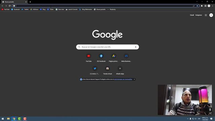Open the Bing Webmaster bookmark
This screenshot has width=215, height=121.
pyautogui.click(x=86, y=9)
